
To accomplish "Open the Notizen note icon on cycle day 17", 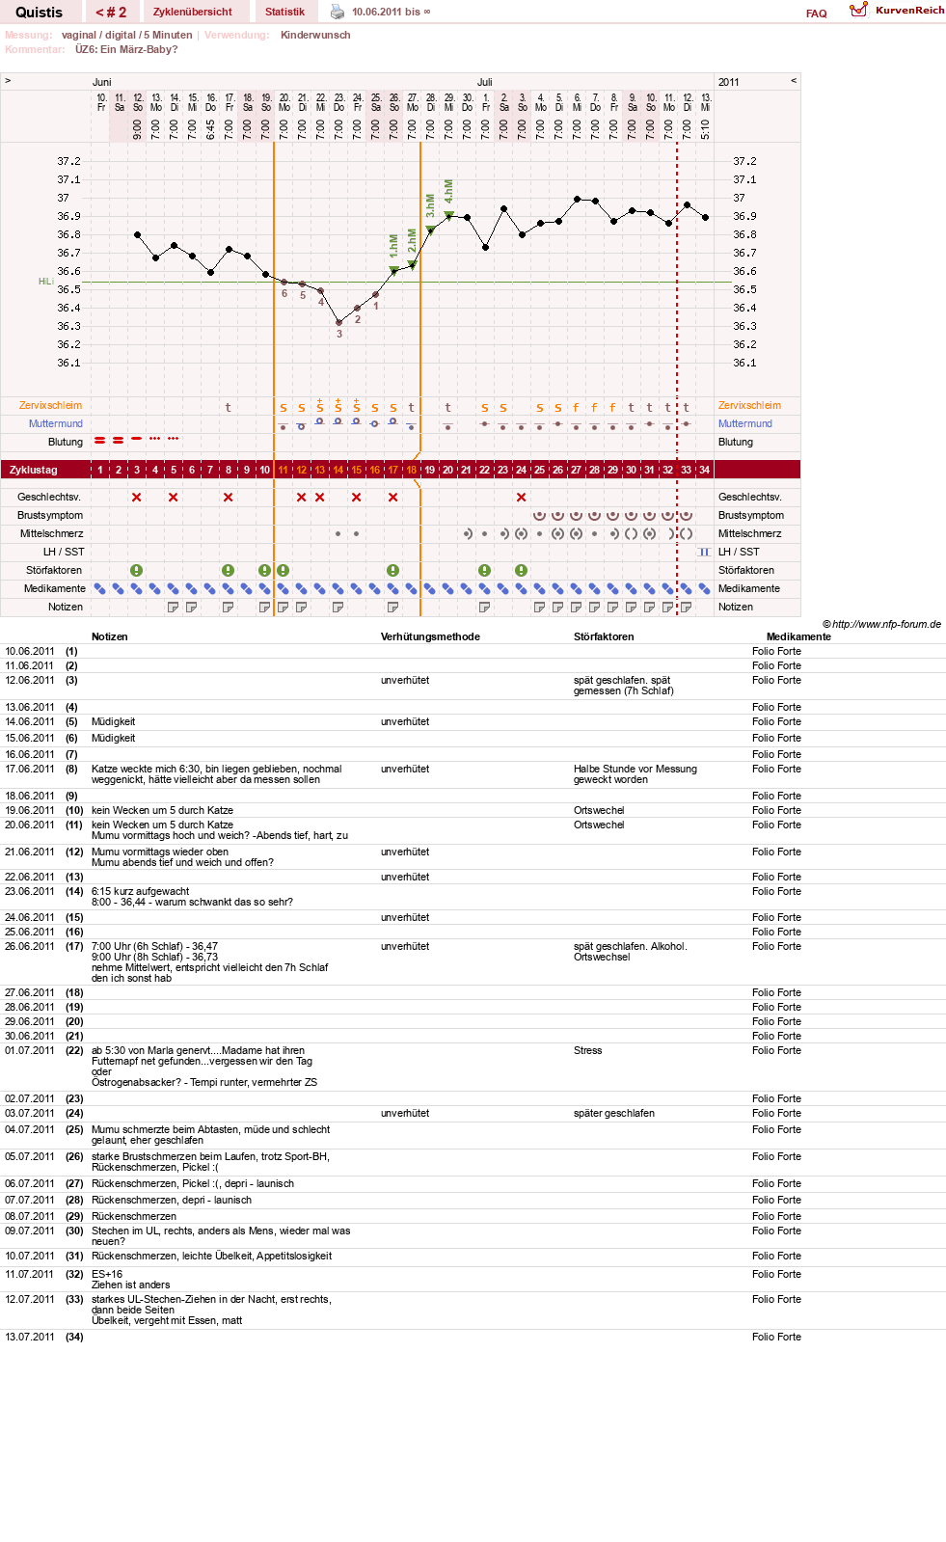I will (x=393, y=608).
